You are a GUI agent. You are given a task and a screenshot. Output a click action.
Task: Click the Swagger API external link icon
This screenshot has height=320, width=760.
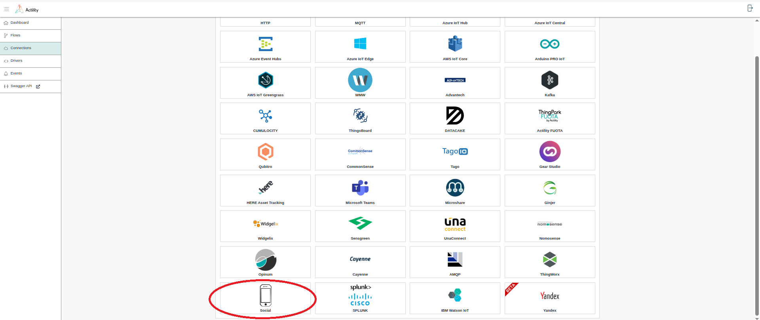38,86
